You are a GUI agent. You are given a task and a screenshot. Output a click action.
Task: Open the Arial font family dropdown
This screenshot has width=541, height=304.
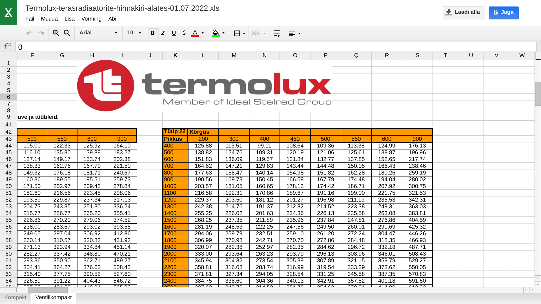[98, 33]
